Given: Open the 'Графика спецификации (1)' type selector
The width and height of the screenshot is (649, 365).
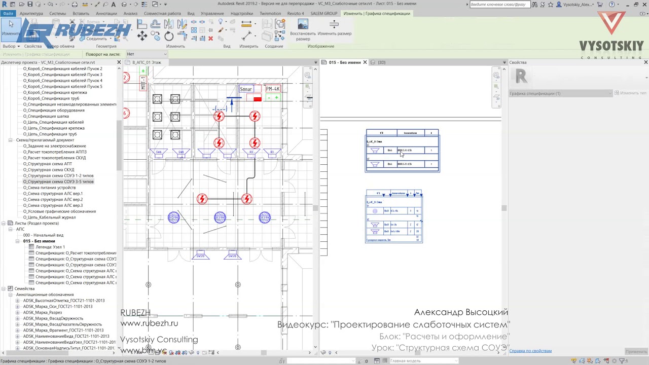Looking at the screenshot, I should tap(561, 93).
